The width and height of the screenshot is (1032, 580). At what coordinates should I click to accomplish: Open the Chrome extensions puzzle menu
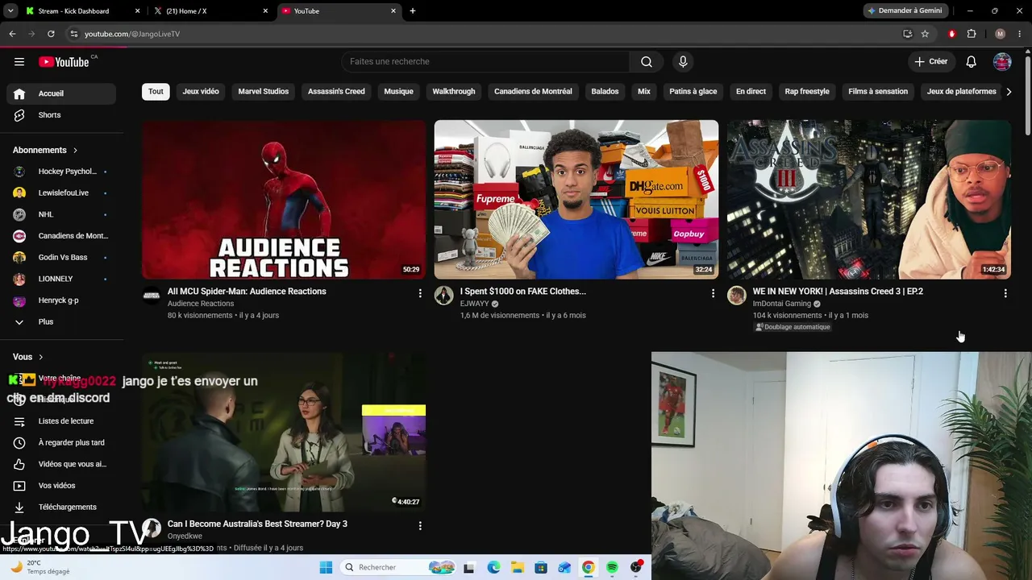(972, 34)
